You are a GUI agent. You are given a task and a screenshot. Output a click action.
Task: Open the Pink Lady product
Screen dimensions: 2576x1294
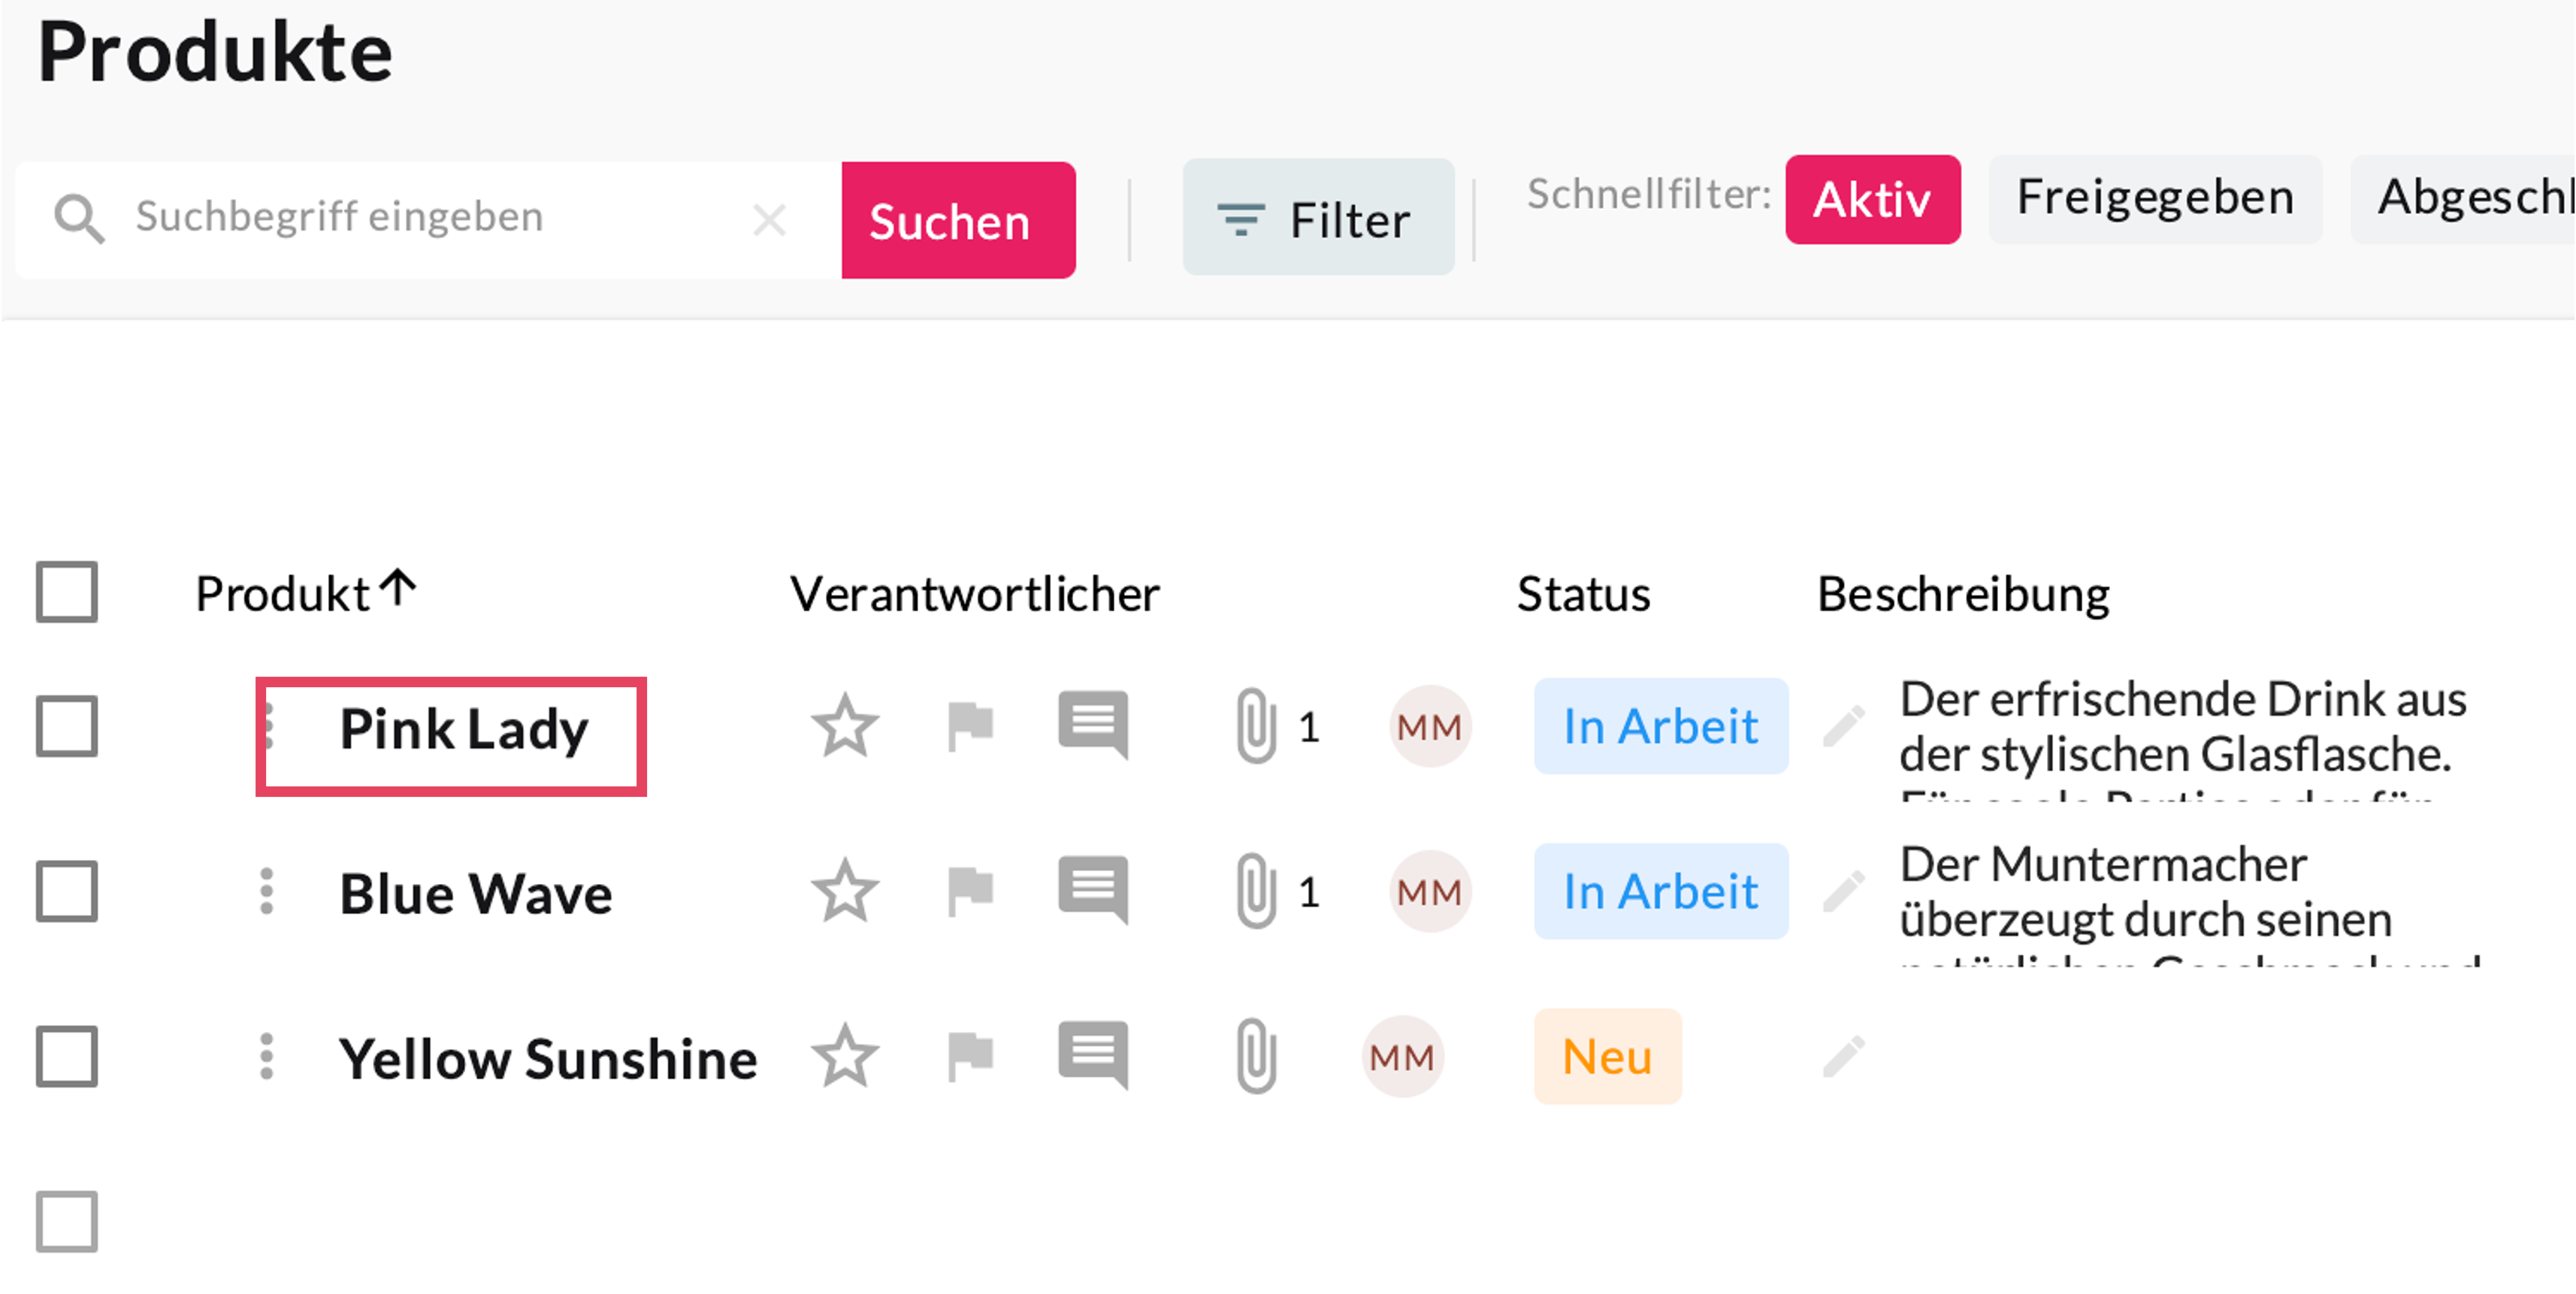click(x=464, y=729)
